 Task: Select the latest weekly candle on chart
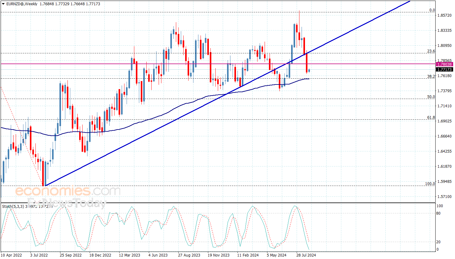309,71
